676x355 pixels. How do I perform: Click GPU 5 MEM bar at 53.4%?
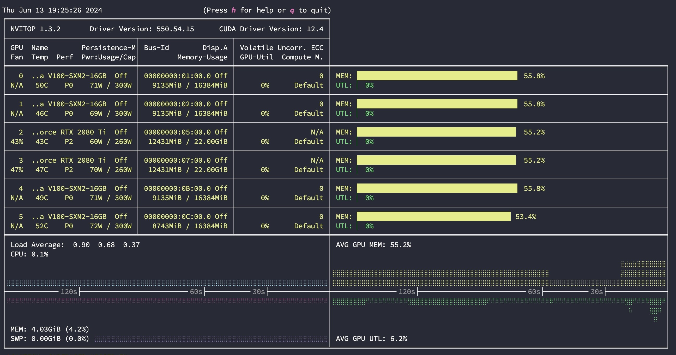[433, 217]
